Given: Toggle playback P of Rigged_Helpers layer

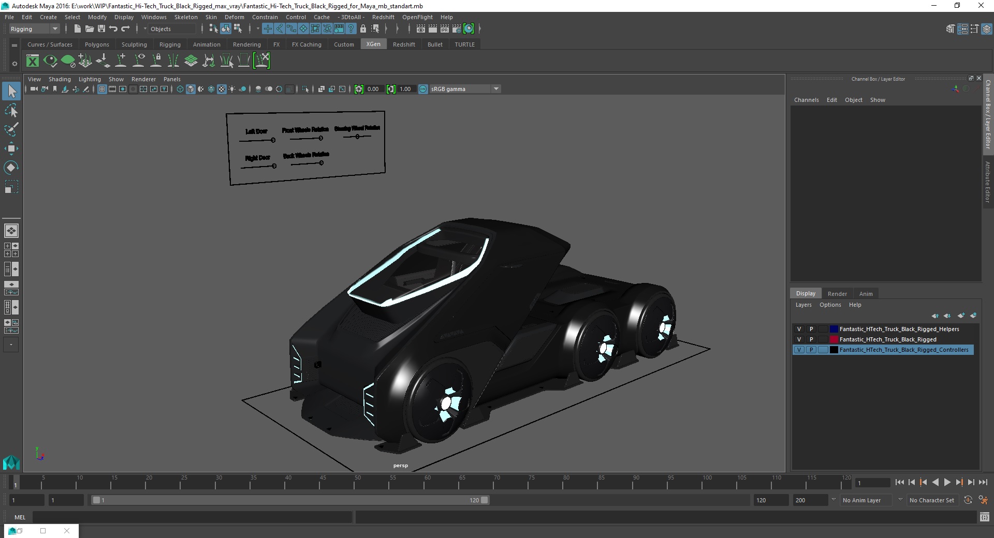Looking at the screenshot, I should [811, 329].
